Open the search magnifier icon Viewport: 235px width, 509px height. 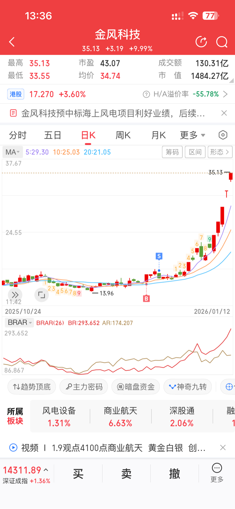tap(222, 42)
